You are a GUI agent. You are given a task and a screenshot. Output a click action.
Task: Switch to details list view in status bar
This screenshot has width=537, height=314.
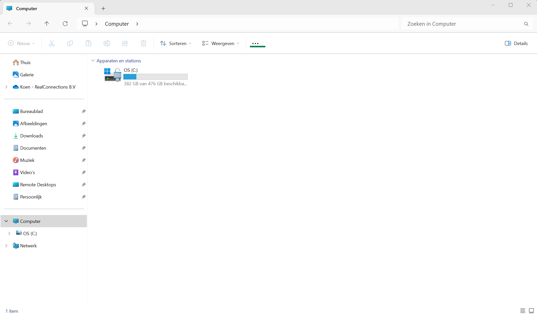522,311
